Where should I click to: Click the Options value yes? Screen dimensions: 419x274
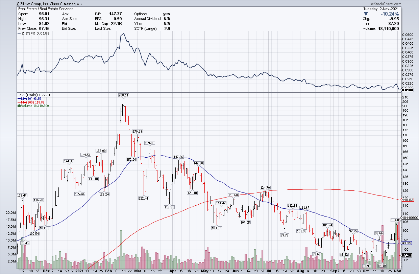(166, 14)
